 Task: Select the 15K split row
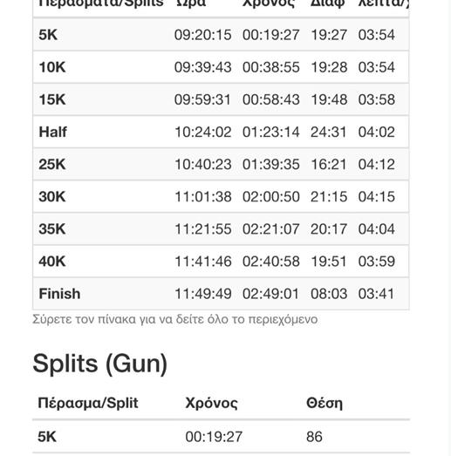(x=221, y=99)
